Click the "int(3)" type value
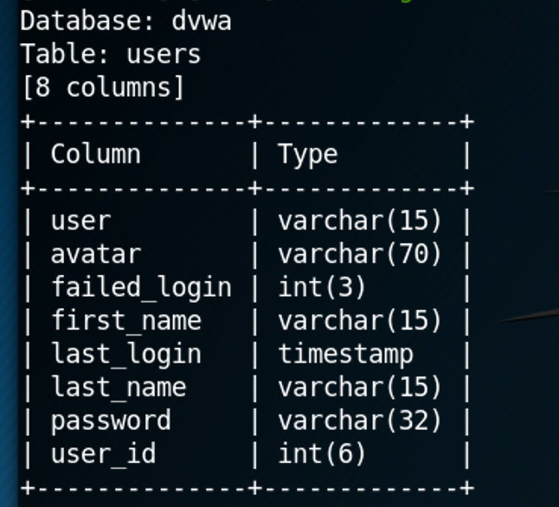The image size is (559, 507). [322, 287]
